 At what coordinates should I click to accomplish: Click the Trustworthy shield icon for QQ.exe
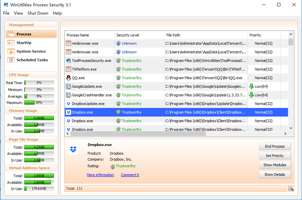118,78
